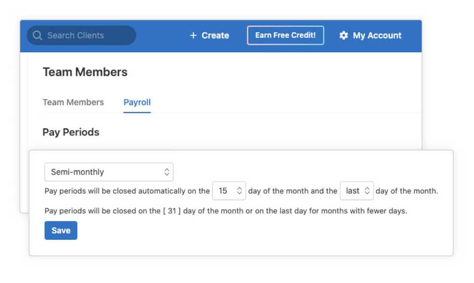Open the Create menu label
This screenshot has height=283, width=474.
pos(215,35)
